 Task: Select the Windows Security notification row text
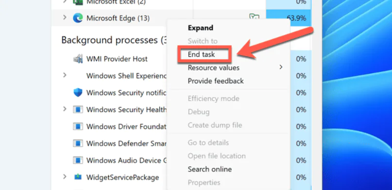[x=126, y=93]
